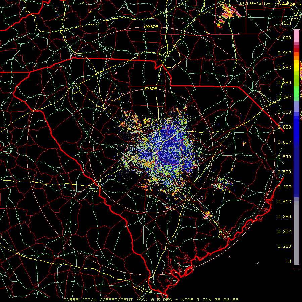Pick the pink segment atop the color bar

click(296, 36)
